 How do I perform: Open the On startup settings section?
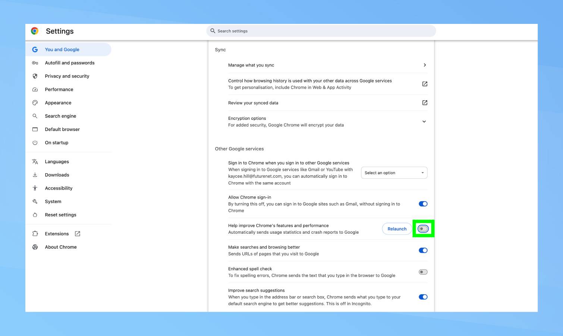(57, 143)
